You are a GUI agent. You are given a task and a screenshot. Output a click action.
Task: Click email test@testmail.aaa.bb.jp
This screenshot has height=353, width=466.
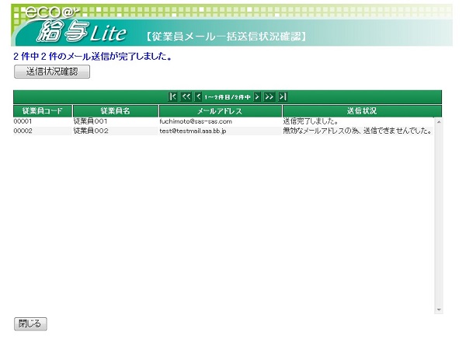[x=193, y=131]
